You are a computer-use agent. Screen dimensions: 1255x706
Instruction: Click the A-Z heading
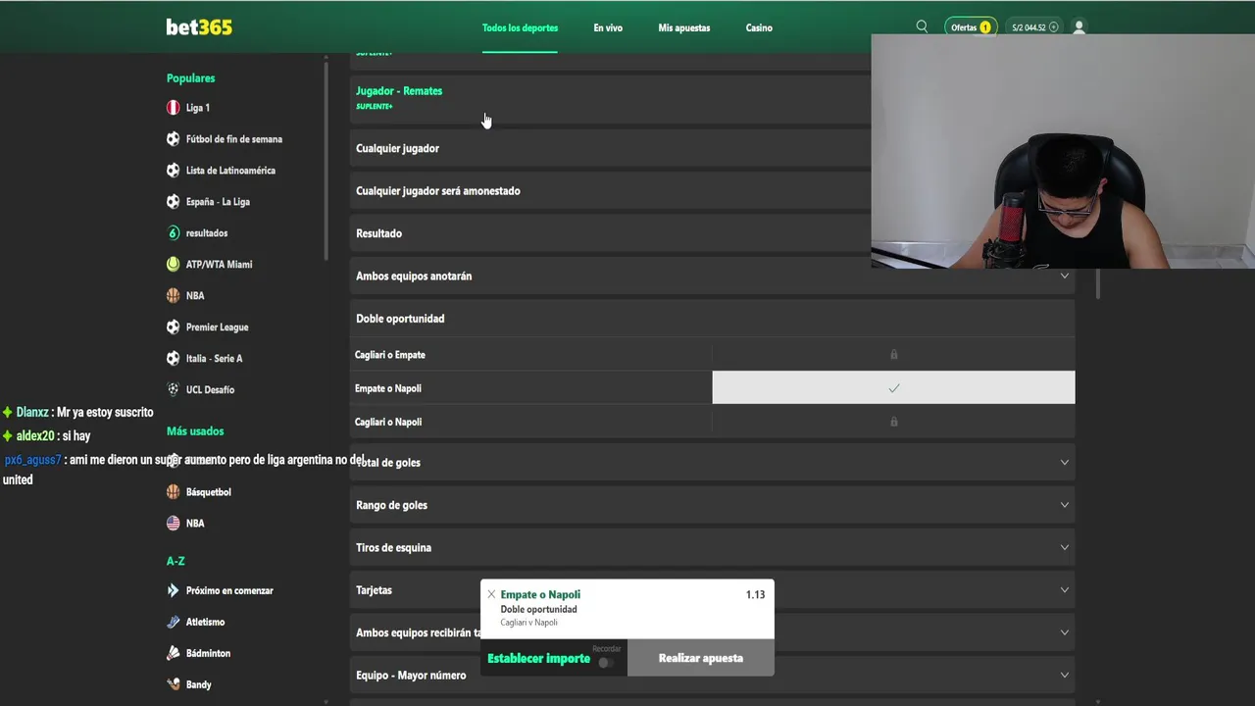point(176,561)
